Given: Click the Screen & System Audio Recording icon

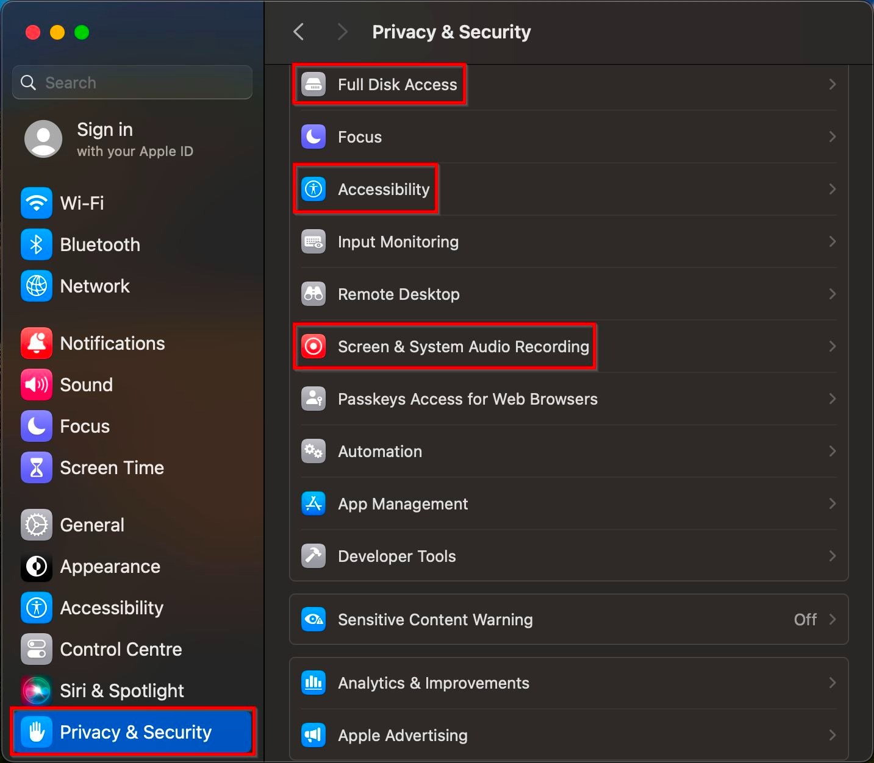Looking at the screenshot, I should click(x=313, y=346).
